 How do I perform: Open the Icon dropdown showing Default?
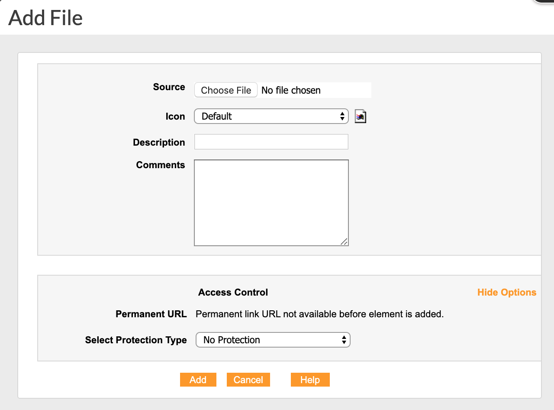tap(271, 116)
